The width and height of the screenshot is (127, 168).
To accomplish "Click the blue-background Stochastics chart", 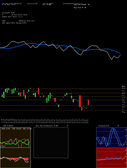I will [112, 137].
